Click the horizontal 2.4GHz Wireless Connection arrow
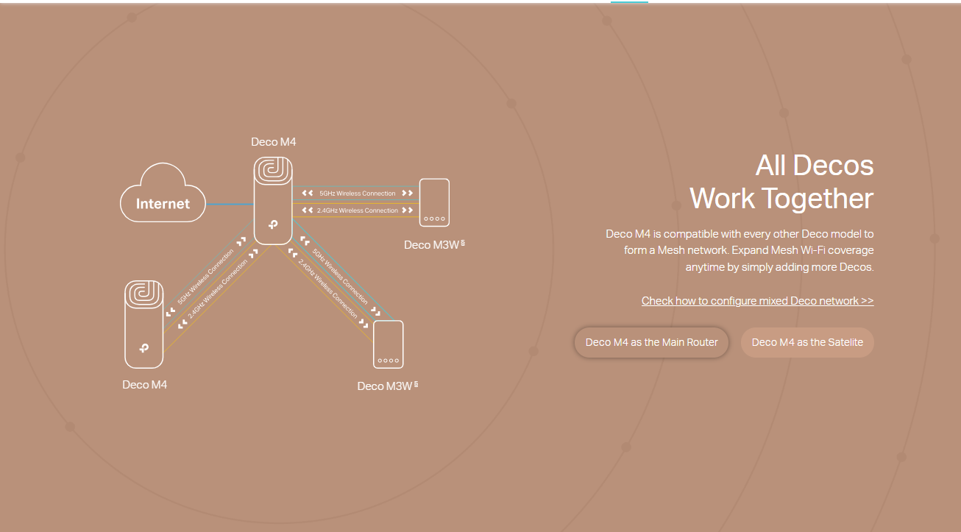Viewport: 961px width, 532px height. (x=357, y=210)
